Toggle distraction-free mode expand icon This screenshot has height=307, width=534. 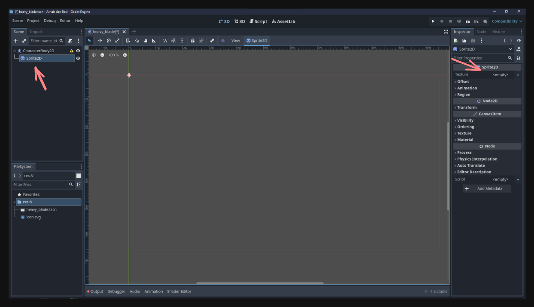point(446,32)
